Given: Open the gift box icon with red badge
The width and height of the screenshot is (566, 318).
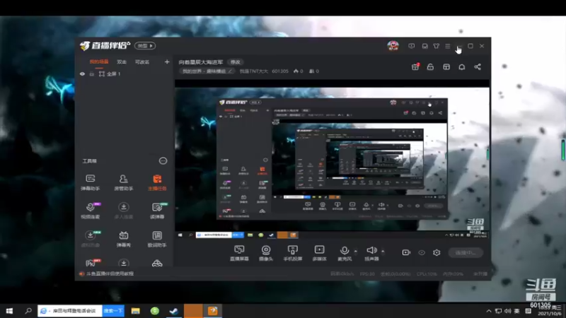Looking at the screenshot, I should point(415,66).
